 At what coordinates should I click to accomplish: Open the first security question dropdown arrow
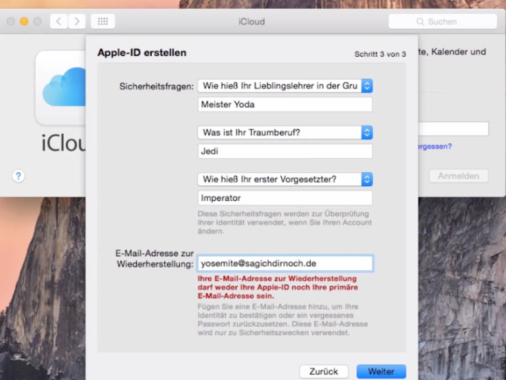(367, 86)
